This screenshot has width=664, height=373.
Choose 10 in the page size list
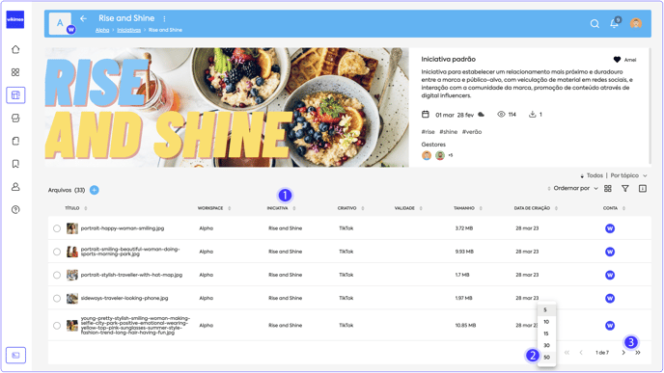[546, 322]
